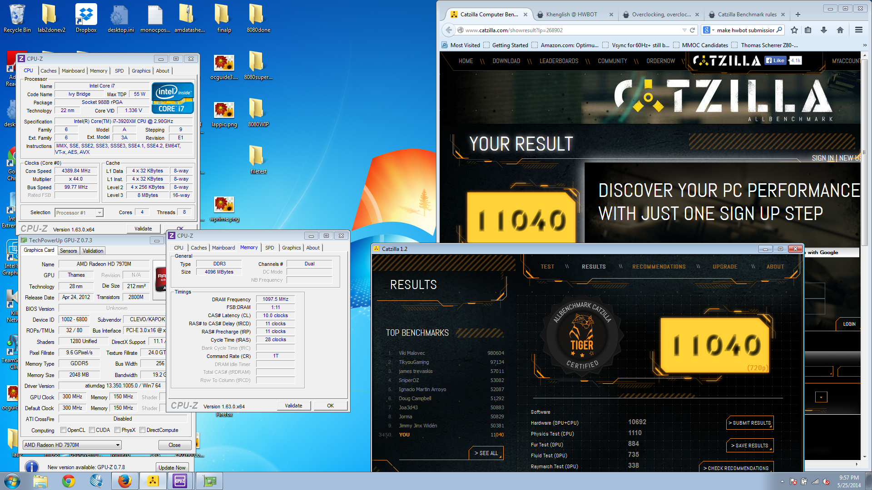The height and width of the screenshot is (490, 872).
Task: Click Firefox back arrow button
Action: (x=449, y=30)
